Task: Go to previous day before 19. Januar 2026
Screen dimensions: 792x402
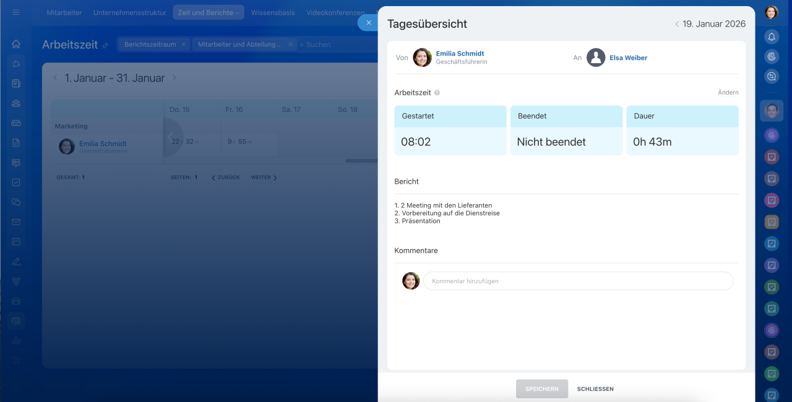Action: [x=677, y=24]
